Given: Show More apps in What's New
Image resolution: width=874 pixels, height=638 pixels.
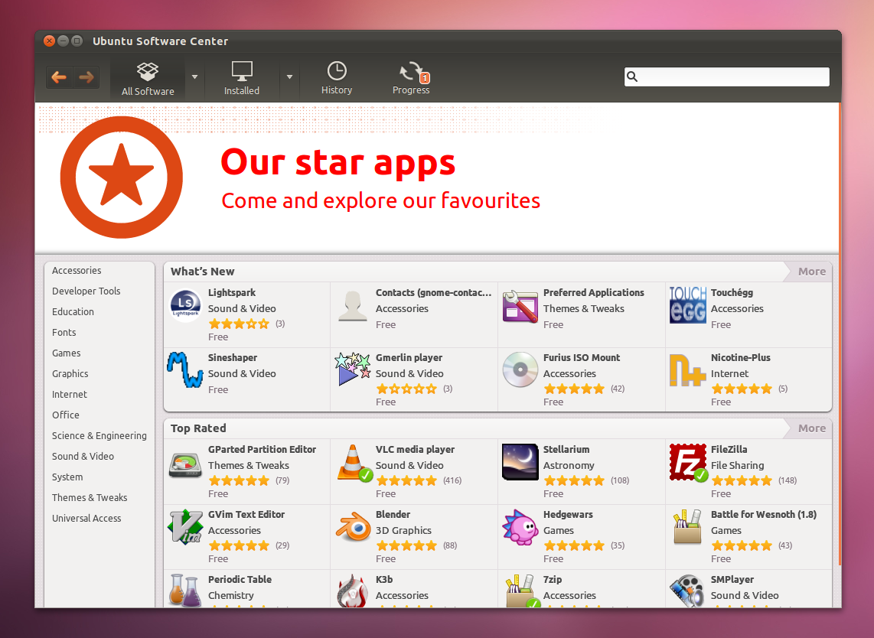Looking at the screenshot, I should click(811, 271).
